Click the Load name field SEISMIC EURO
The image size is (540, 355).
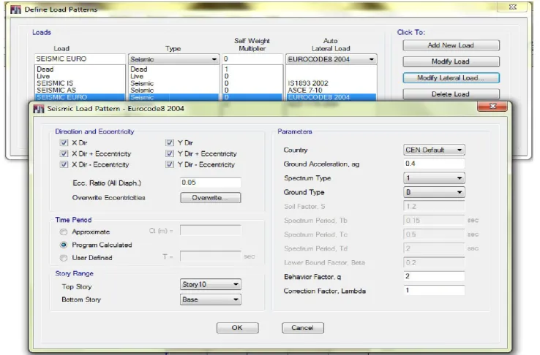pyautogui.click(x=80, y=58)
